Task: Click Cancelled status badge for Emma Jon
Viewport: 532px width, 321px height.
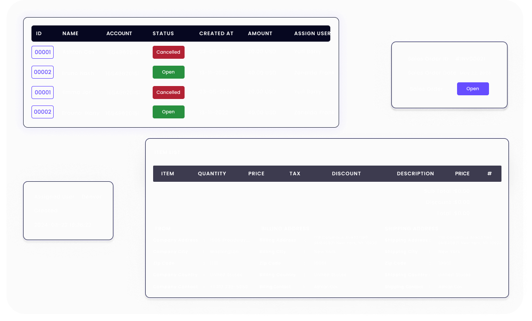Action: pyautogui.click(x=168, y=93)
